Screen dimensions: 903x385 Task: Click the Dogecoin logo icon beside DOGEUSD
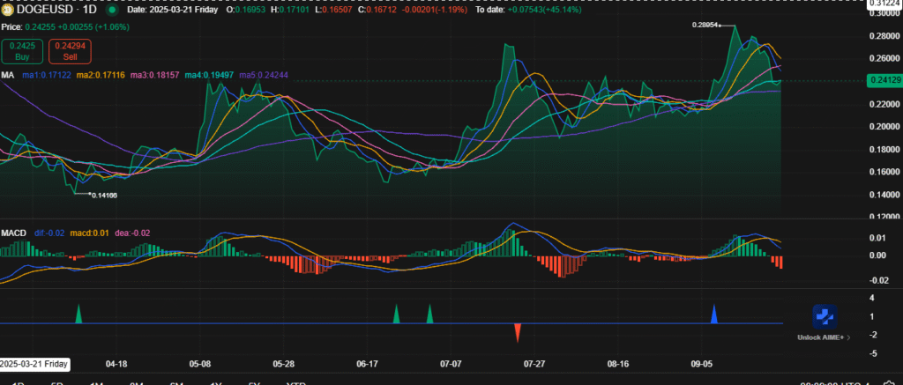7,10
